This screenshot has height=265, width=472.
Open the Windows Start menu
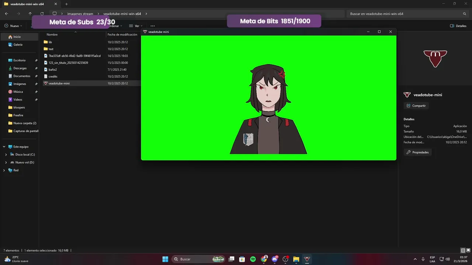pyautogui.click(x=165, y=259)
